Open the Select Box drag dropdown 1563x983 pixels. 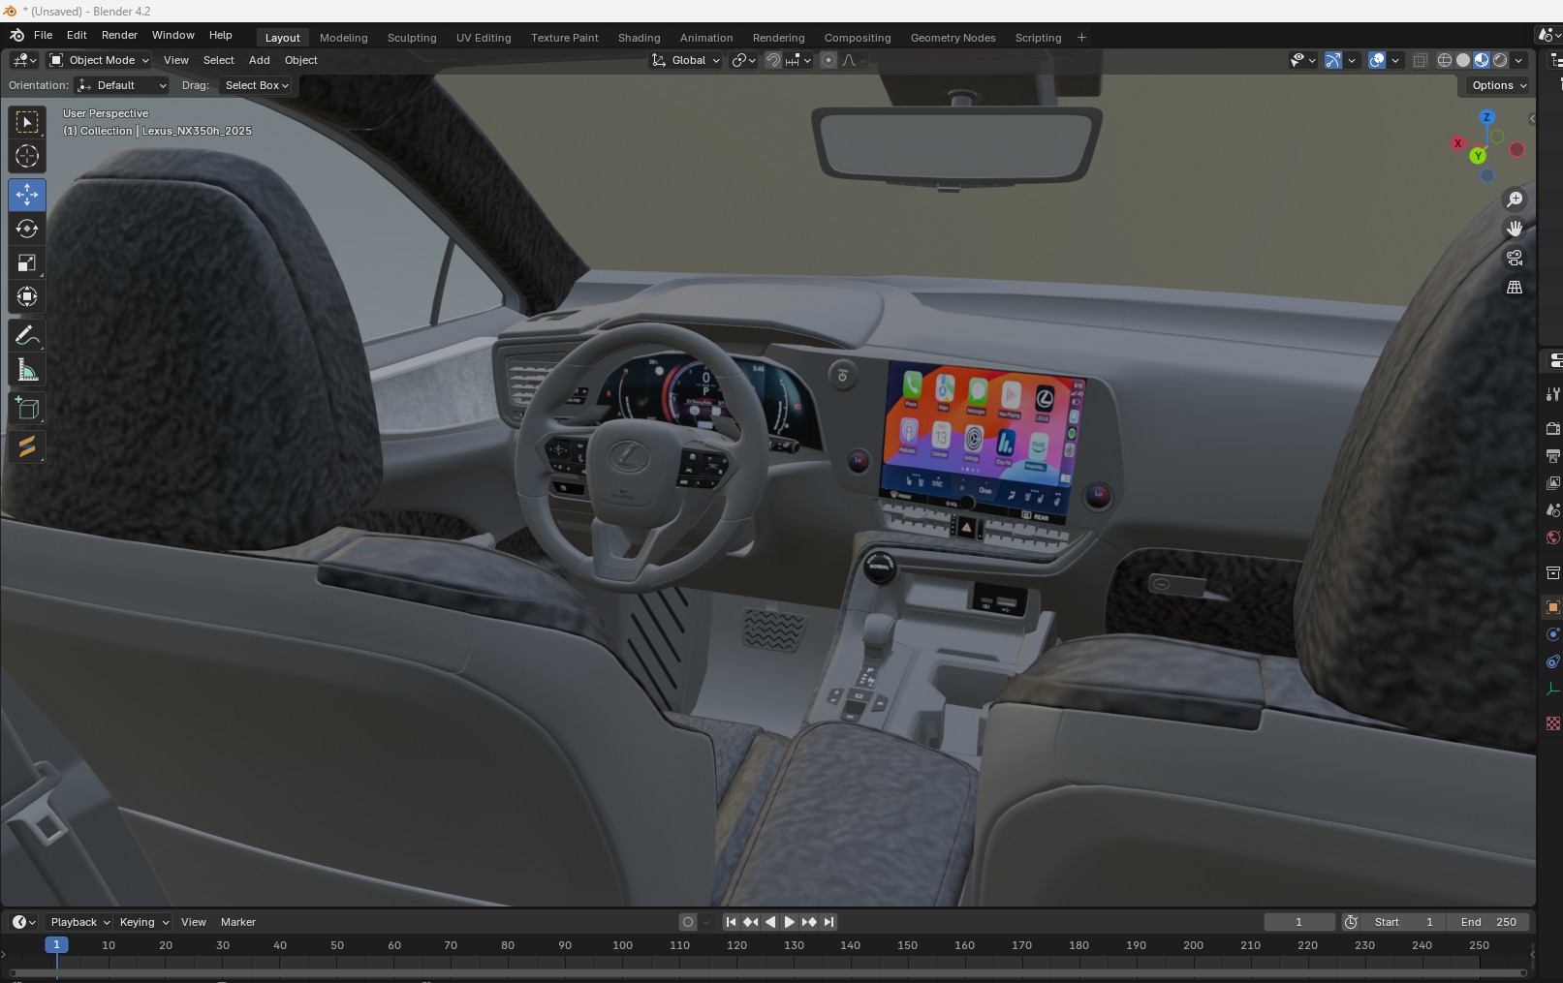(257, 85)
